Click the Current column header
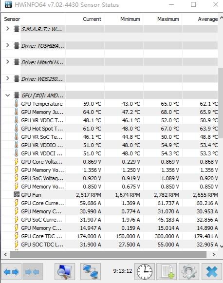Image resolution: width=223 pixels, height=283 pixels. 85,19
